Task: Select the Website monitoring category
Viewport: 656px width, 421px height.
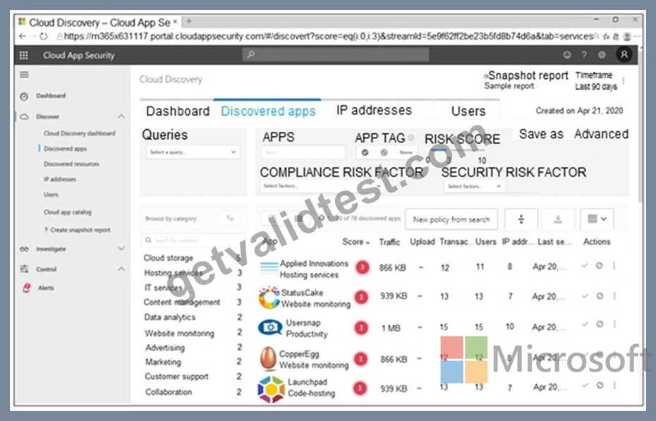Action: 193,334
